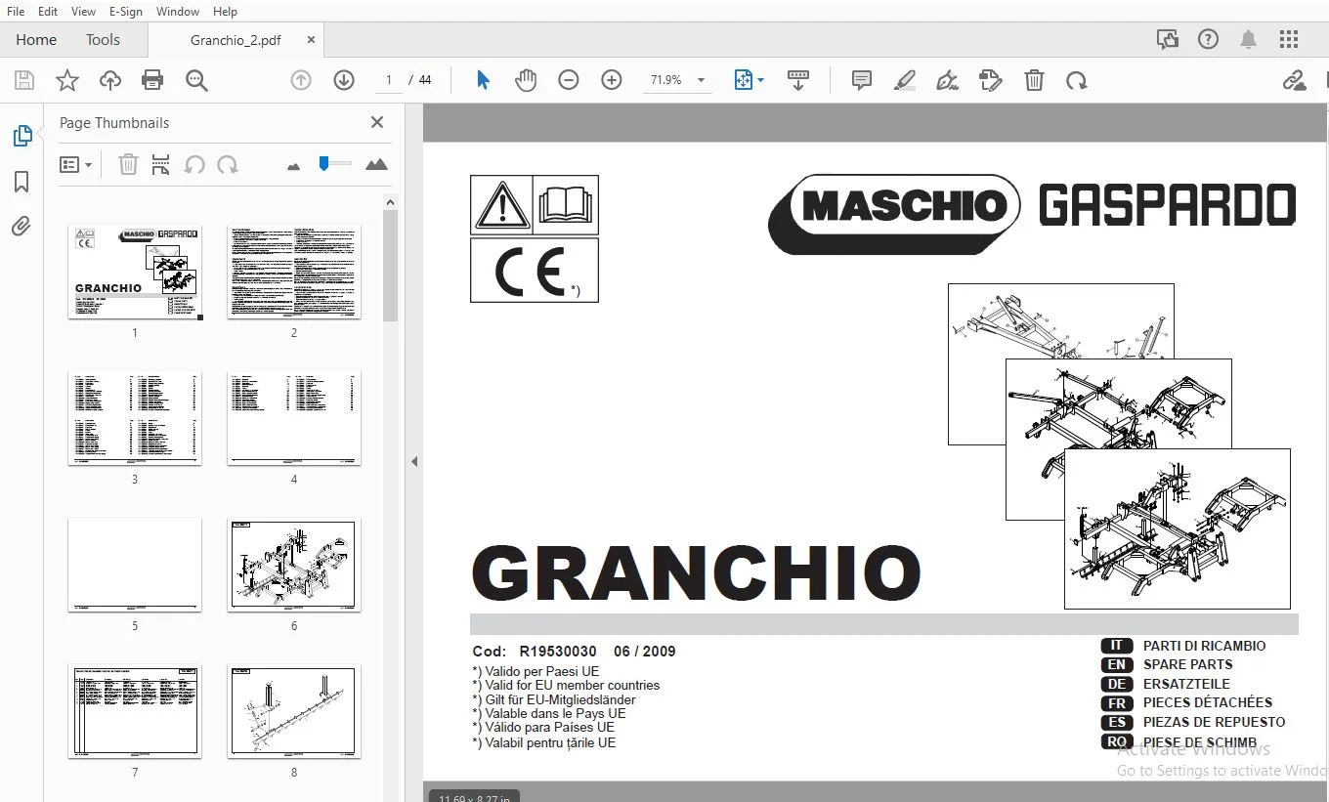The image size is (1329, 802).
Task: Print the document
Action: pos(152,81)
